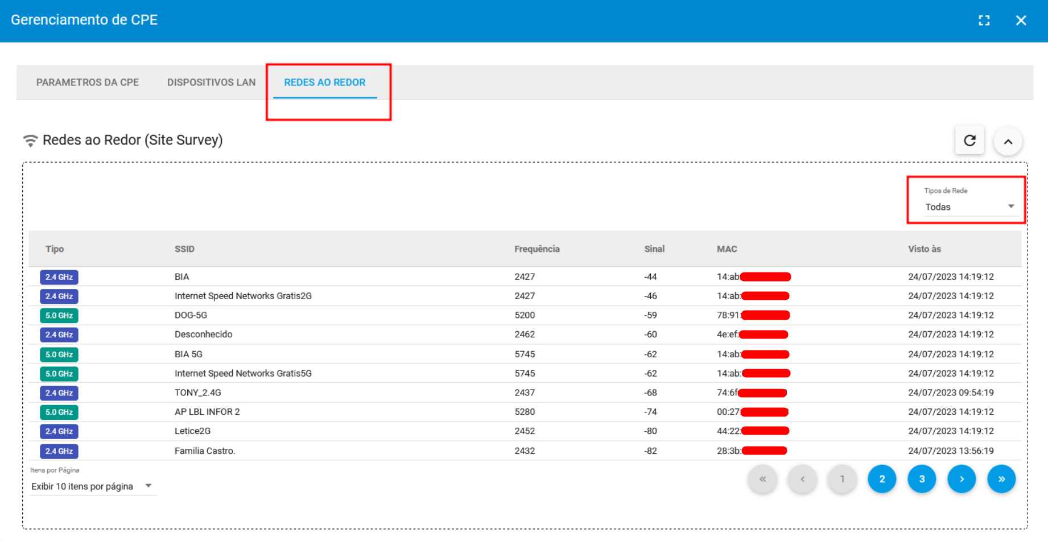Click timestamp 24/07/2023 13:56:19 for Familia Castro.
Image resolution: width=1048 pixels, height=541 pixels.
(951, 451)
